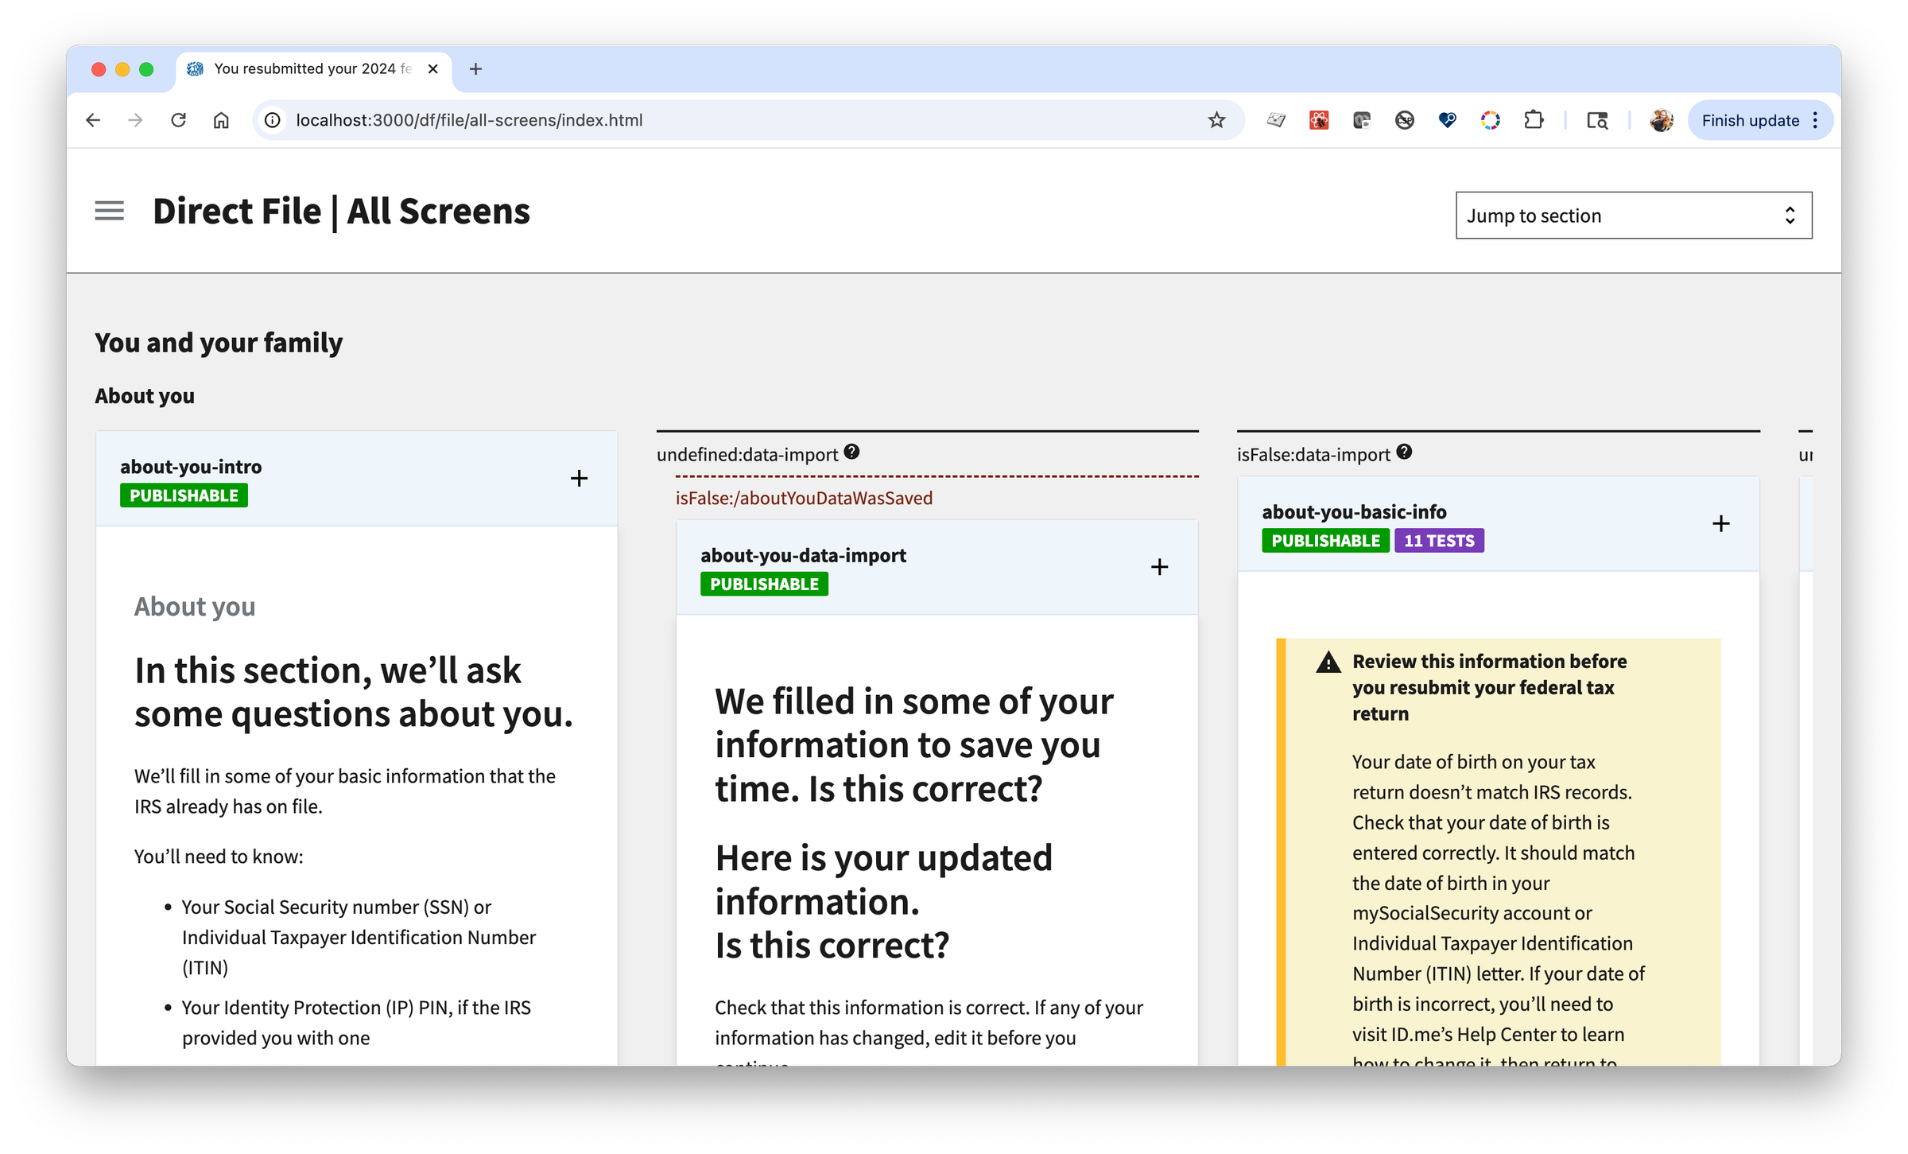1908x1154 pixels.
Task: Click help icon beside isFalse:data-import
Action: tap(1404, 453)
